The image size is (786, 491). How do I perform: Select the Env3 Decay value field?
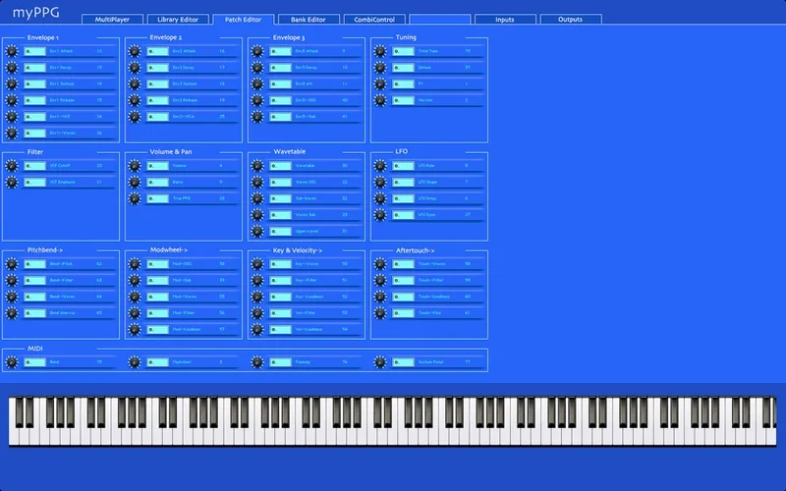[x=281, y=68]
